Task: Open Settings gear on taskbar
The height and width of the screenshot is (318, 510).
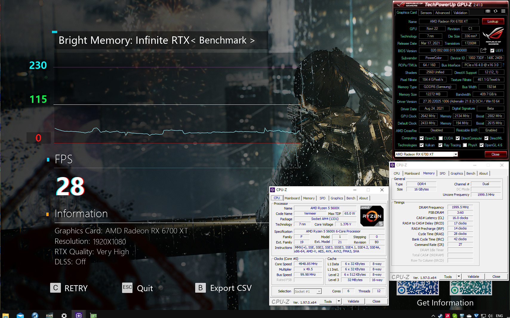Action: [x=64, y=315]
